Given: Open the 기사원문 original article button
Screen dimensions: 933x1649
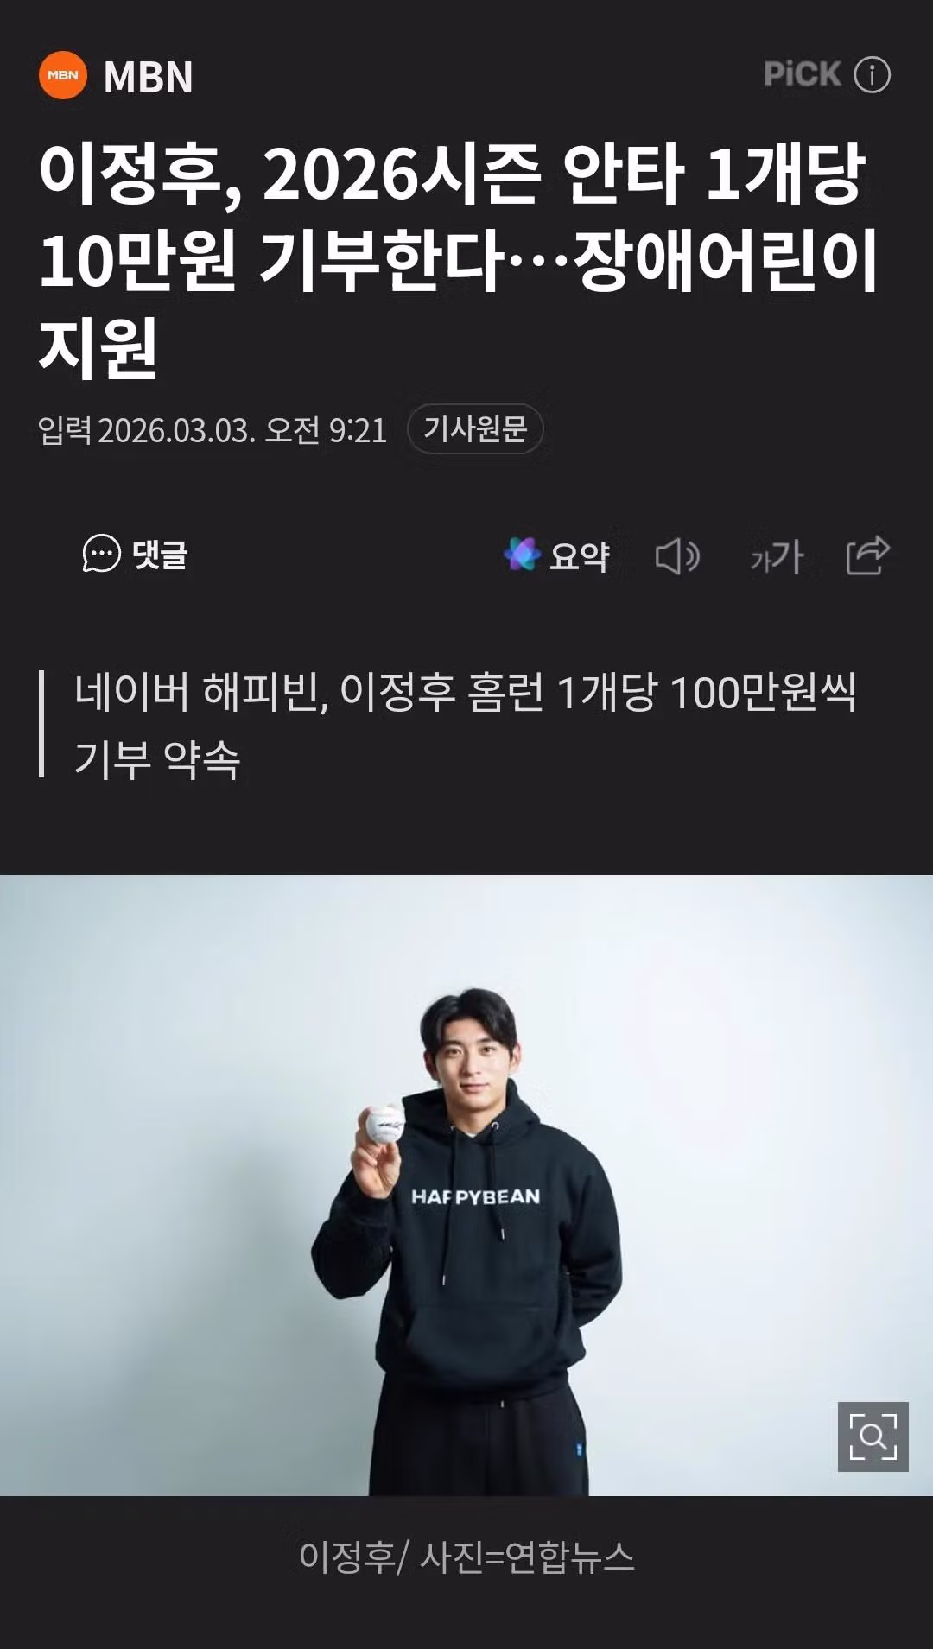Looking at the screenshot, I should 475,428.
